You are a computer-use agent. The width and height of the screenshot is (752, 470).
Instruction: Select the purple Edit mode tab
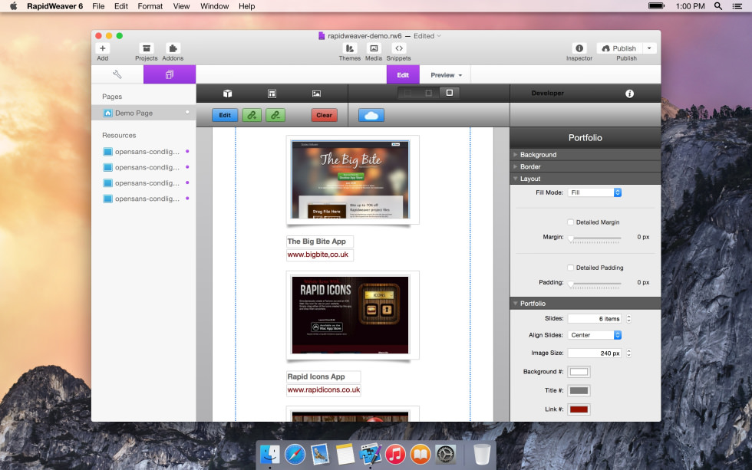point(403,74)
